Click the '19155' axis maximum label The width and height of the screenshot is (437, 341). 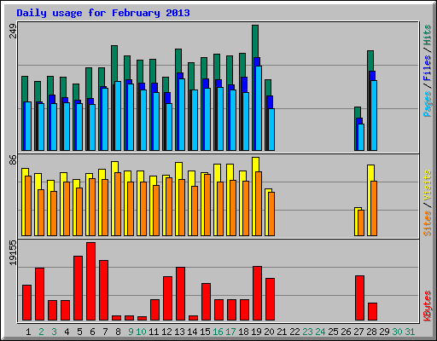coord(14,253)
